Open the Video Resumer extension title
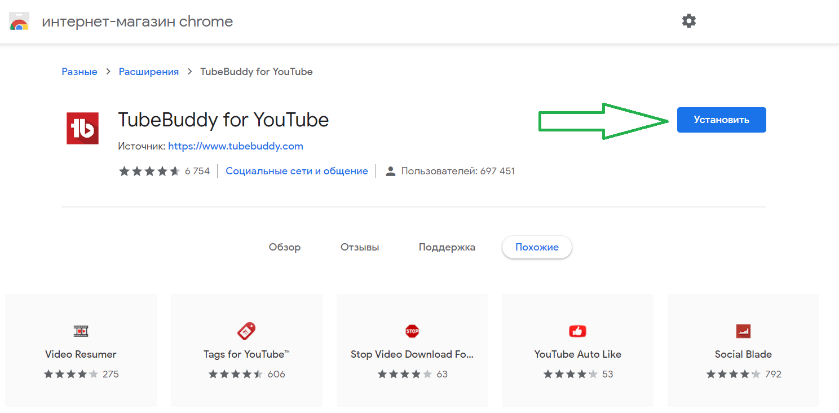The image size is (839, 413). [x=81, y=354]
